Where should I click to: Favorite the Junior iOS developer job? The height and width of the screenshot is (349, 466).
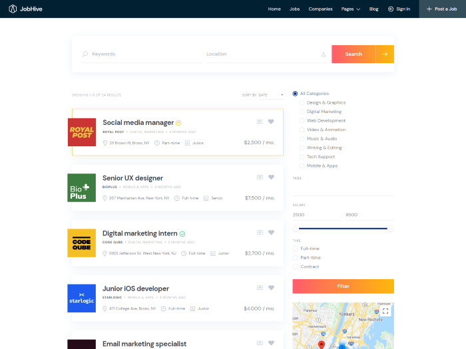point(272,287)
